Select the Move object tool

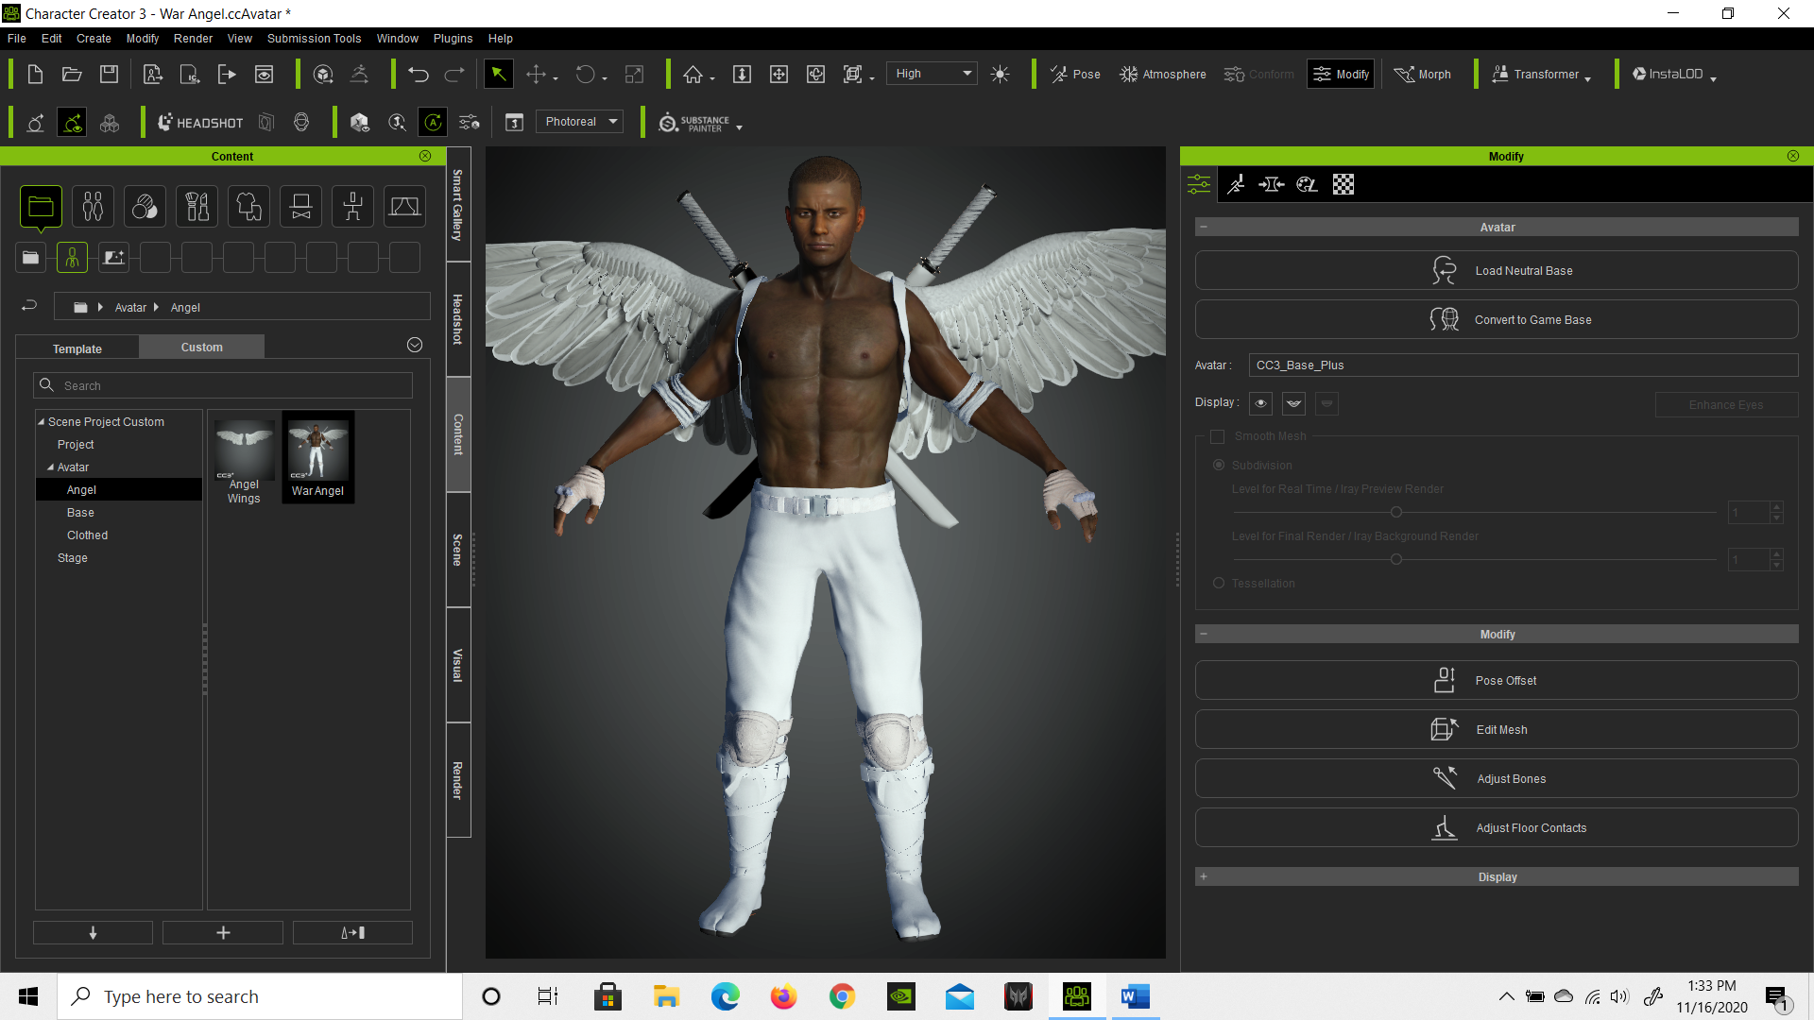(536, 75)
